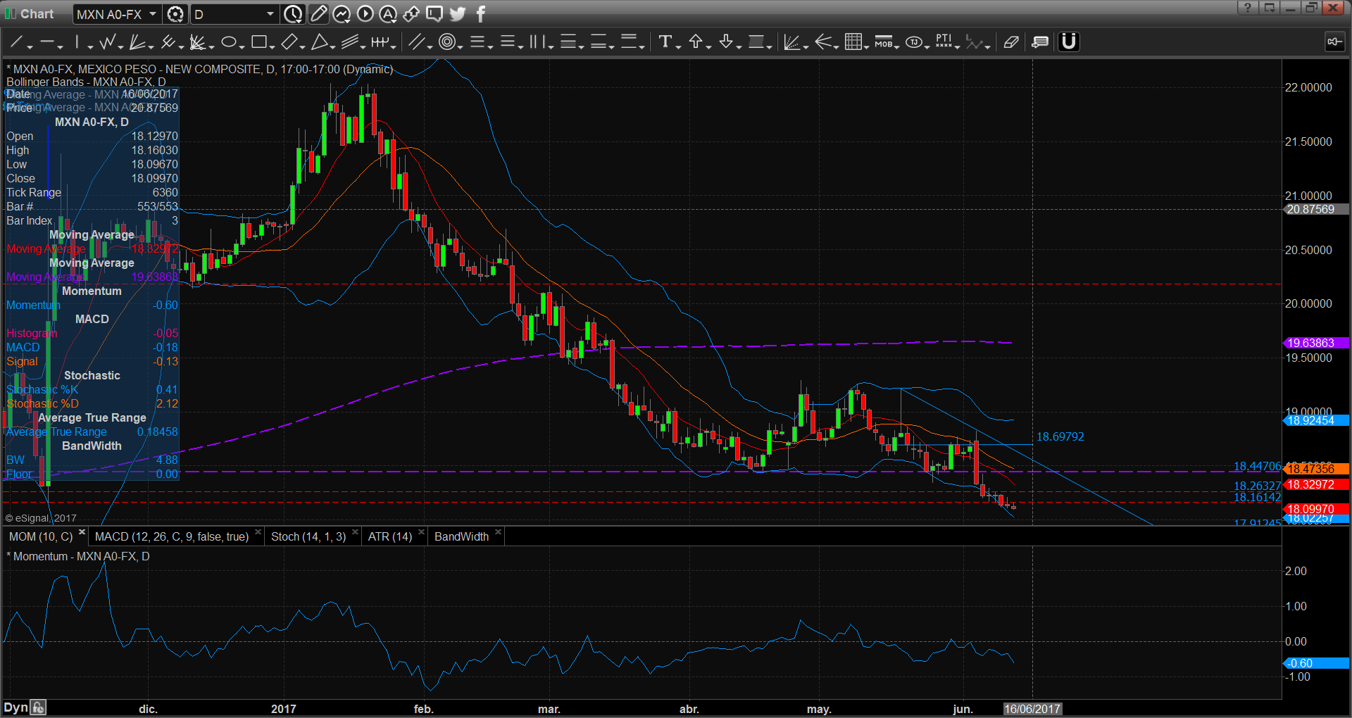Open the window options dropdown near help
The image size is (1352, 718).
(x=1269, y=8)
